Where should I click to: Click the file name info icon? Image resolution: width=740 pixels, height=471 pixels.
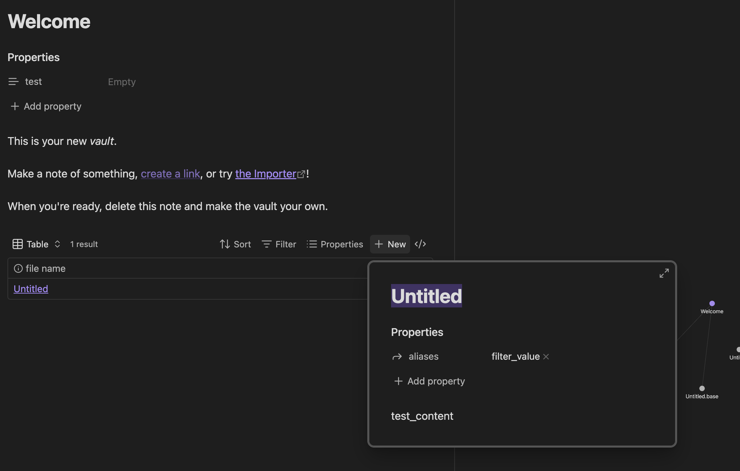18,268
